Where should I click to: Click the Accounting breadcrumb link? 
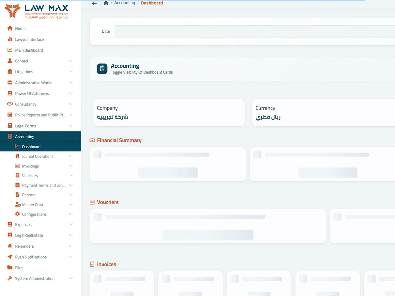point(125,3)
